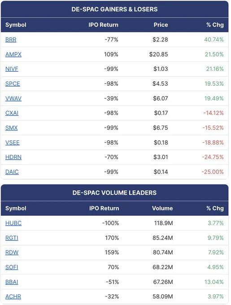Select the VWAV ticker link

click(x=13, y=98)
